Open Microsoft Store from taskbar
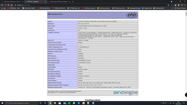The width and height of the screenshot is (187, 105). 60,103
